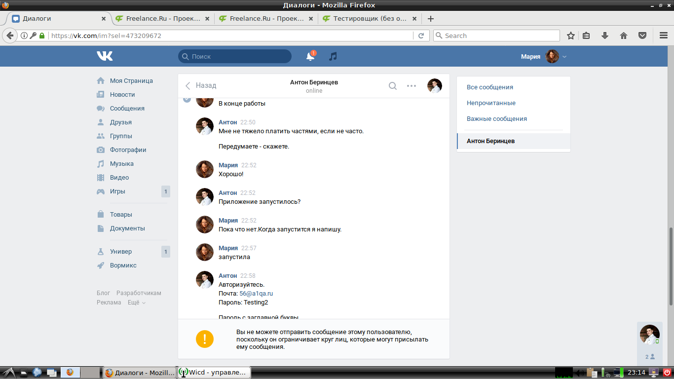The width and height of the screenshot is (674, 379).
Task: Open the Блог footer link
Action: pos(103,293)
